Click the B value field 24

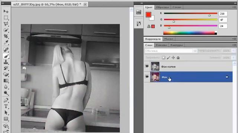pos(223,26)
